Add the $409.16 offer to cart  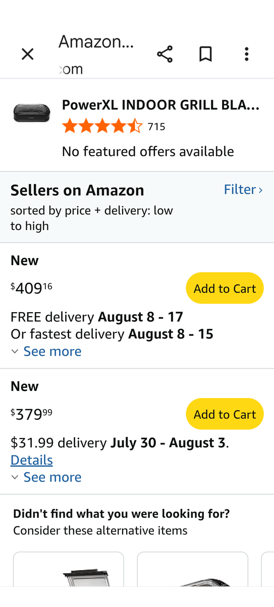pyautogui.click(x=225, y=288)
